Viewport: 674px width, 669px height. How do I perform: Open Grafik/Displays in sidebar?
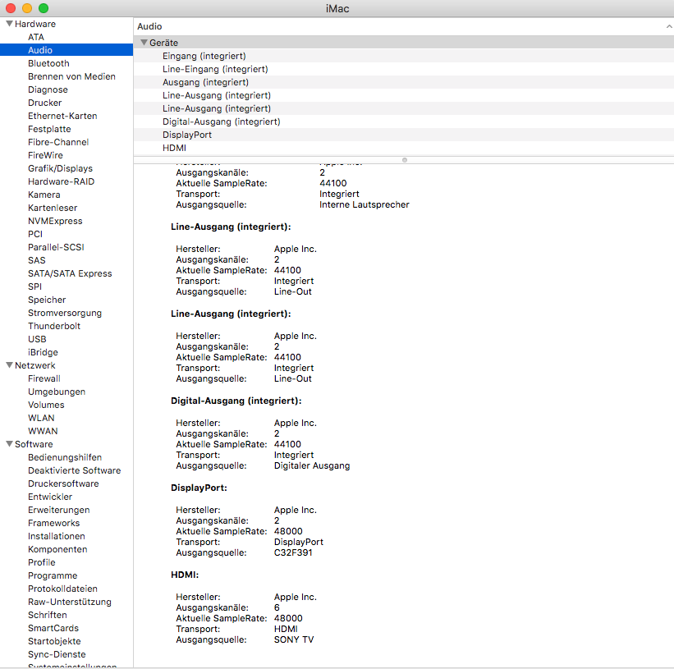(60, 168)
